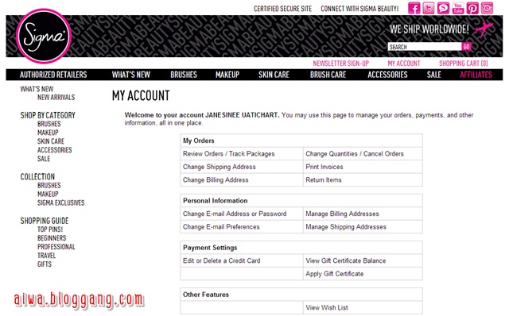Click SHOP BY CATEGORY sidebar heading
The width and height of the screenshot is (509, 316).
click(x=48, y=115)
